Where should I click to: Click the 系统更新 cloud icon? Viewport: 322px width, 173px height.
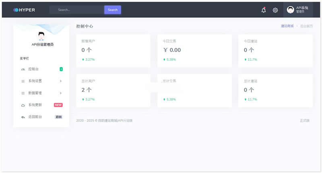(x=23, y=105)
